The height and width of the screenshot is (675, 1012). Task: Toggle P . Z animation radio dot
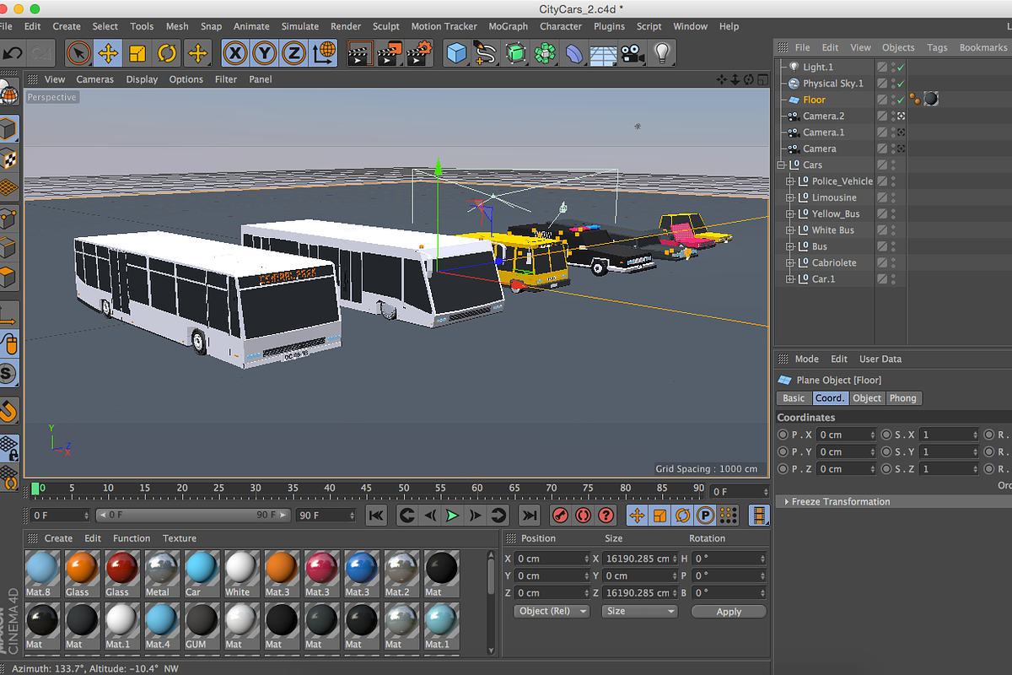point(783,468)
